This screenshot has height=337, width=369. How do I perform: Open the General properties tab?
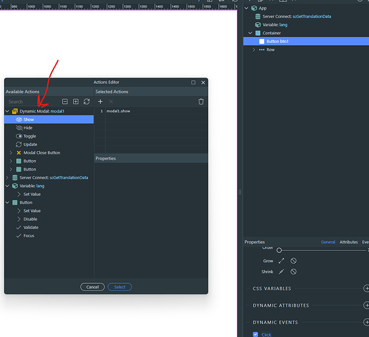tap(328, 242)
